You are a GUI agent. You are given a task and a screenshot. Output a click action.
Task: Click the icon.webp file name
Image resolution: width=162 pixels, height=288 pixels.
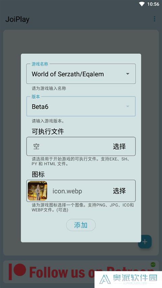point(67,191)
